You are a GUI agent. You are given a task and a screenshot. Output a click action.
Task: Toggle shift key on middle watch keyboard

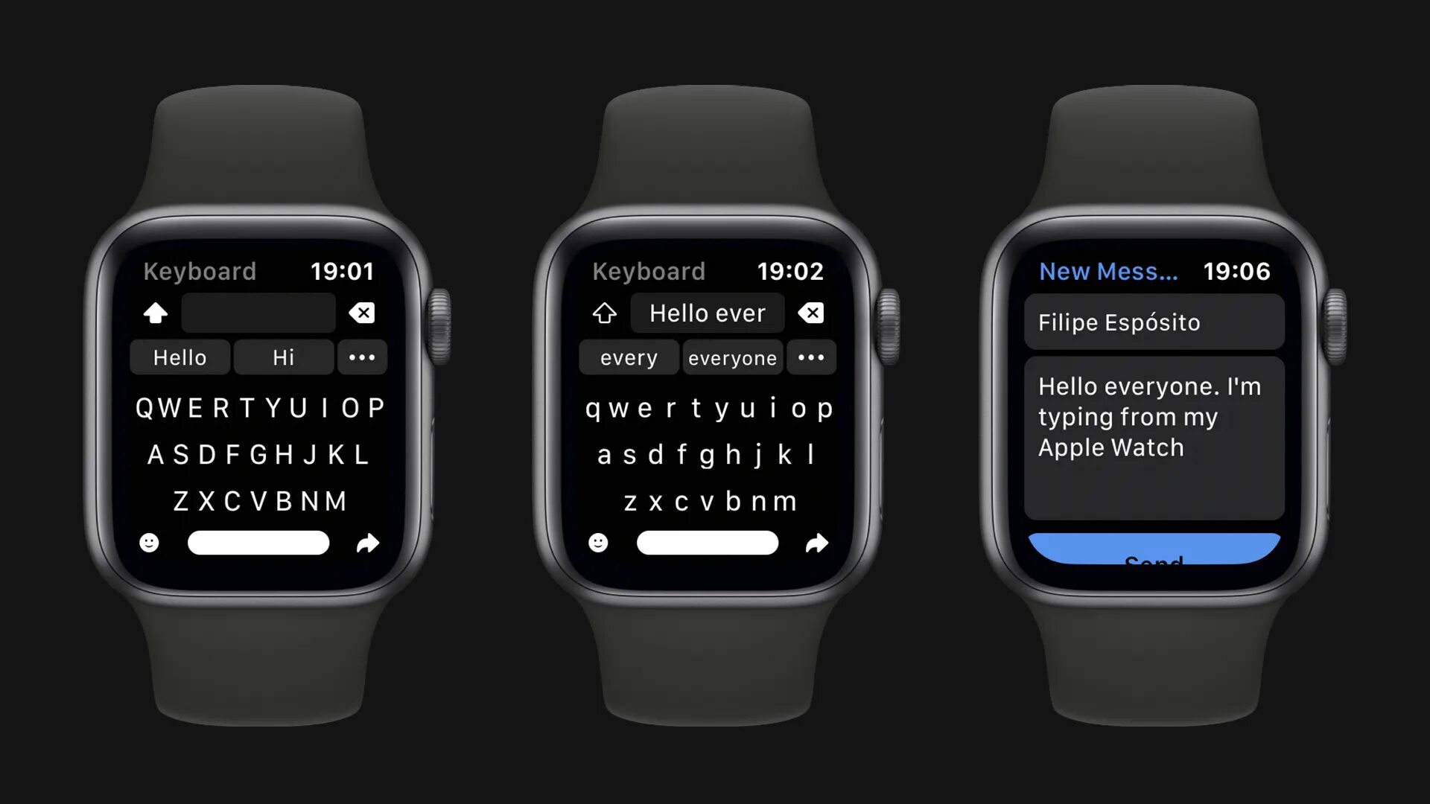pyautogui.click(x=605, y=312)
